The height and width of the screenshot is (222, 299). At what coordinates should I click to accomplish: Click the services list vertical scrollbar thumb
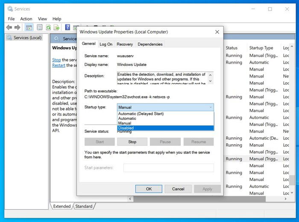[x=292, y=181]
